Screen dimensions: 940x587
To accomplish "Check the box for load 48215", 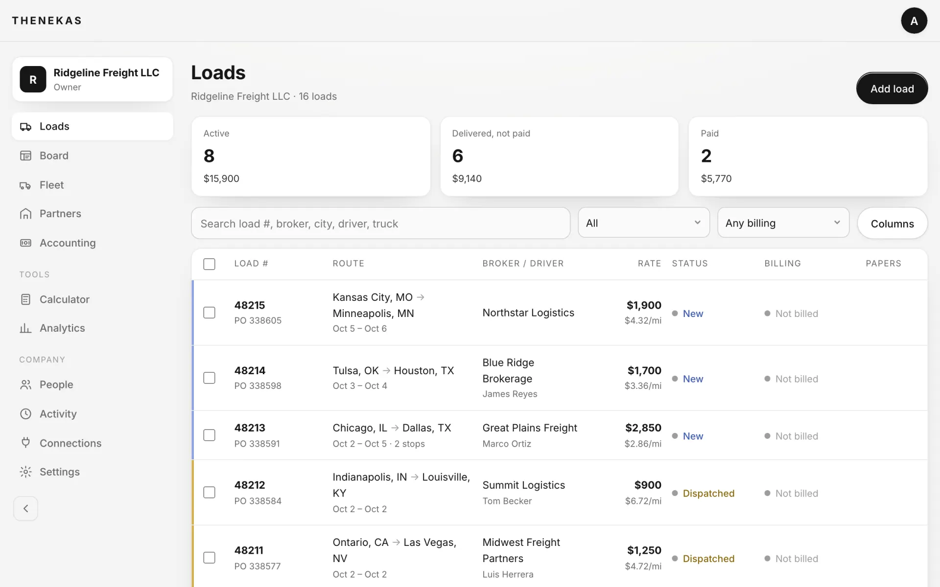I will pos(209,313).
